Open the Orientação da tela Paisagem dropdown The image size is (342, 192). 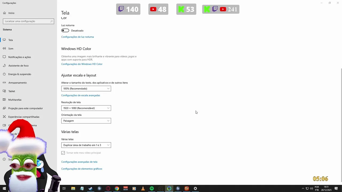click(86, 121)
